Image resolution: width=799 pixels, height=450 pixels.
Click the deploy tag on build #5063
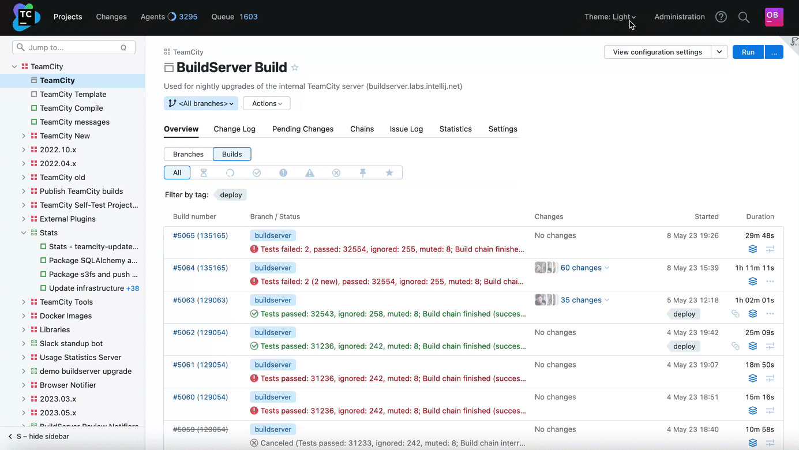(684, 314)
